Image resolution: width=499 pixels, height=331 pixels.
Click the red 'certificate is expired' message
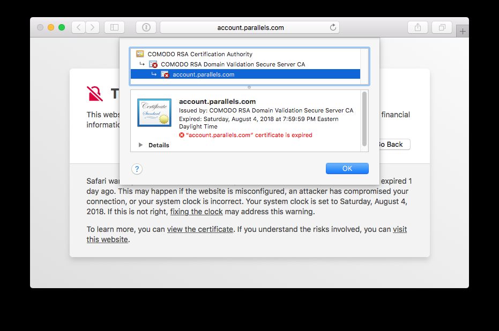pyautogui.click(x=249, y=135)
